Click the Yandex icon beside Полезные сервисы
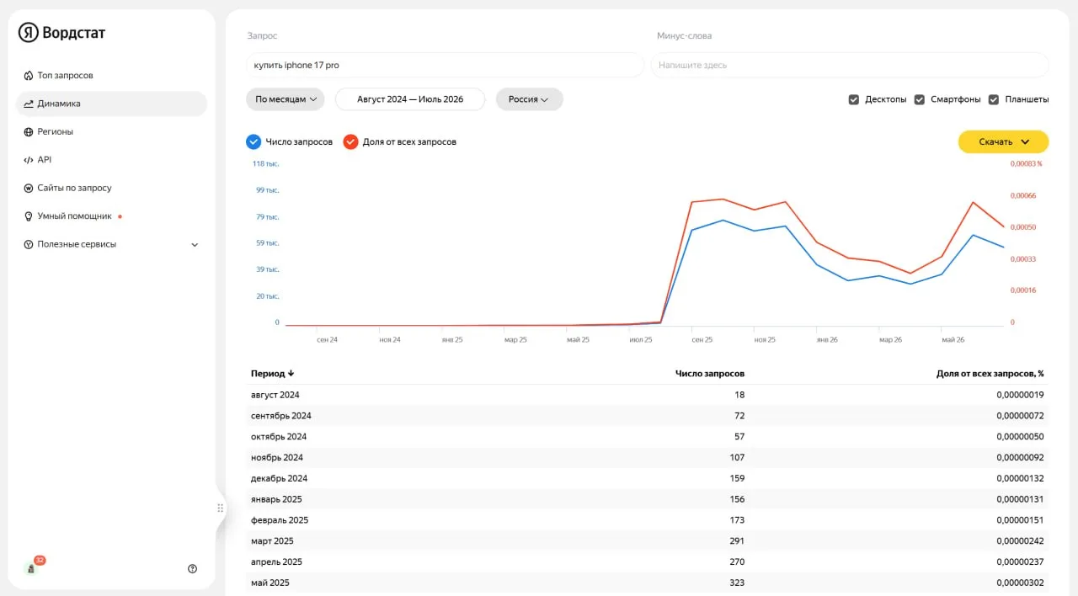Screen dimensions: 1078x596 click(x=29, y=244)
